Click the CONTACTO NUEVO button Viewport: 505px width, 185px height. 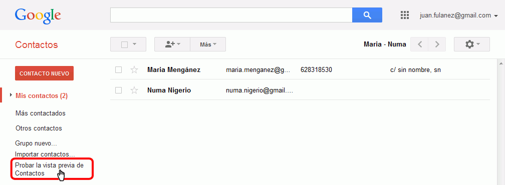pos(45,73)
